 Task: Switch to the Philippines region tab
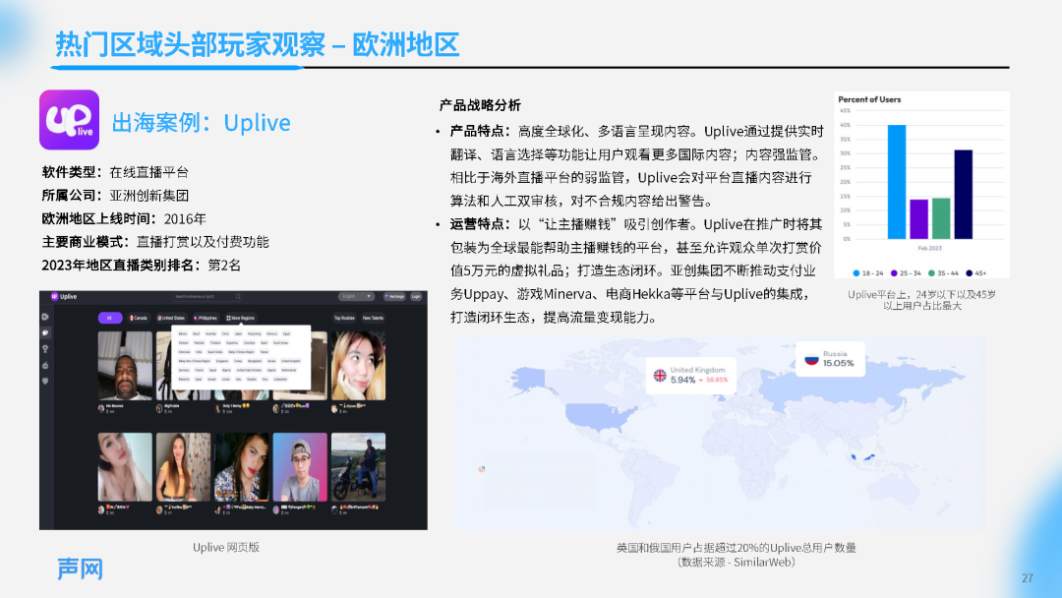tap(206, 318)
